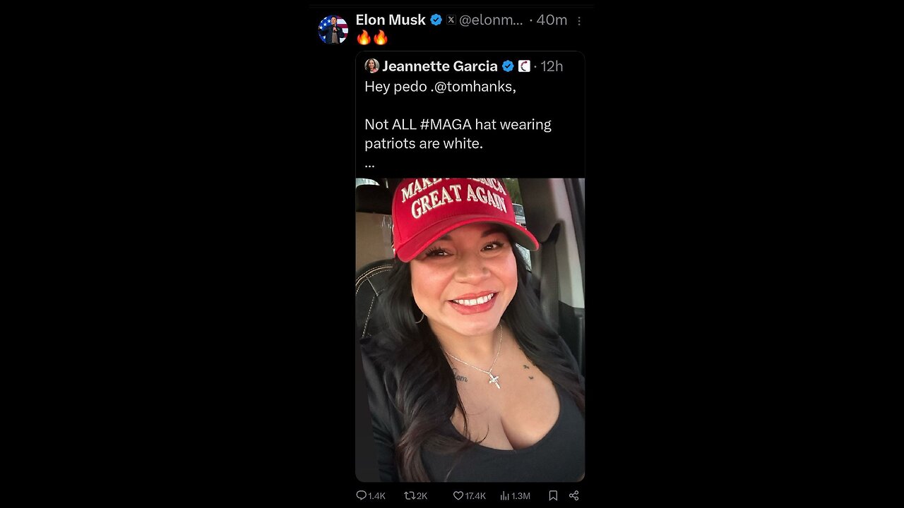
Task: Bookmark the post with the bookmark icon
Action: [x=553, y=496]
